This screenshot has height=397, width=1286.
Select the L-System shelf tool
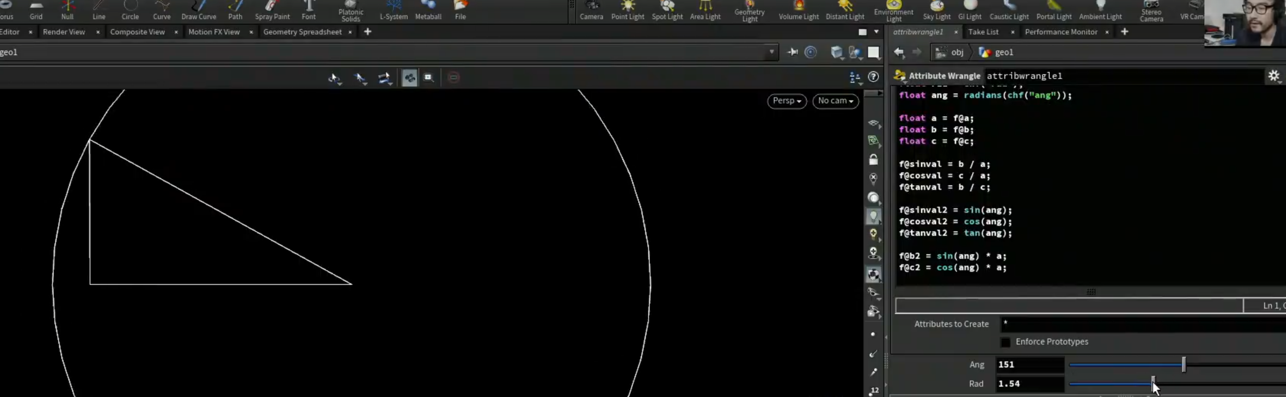tap(394, 10)
